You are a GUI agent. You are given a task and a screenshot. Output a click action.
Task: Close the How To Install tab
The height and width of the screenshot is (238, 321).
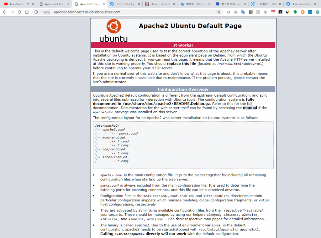click(x=315, y=4)
